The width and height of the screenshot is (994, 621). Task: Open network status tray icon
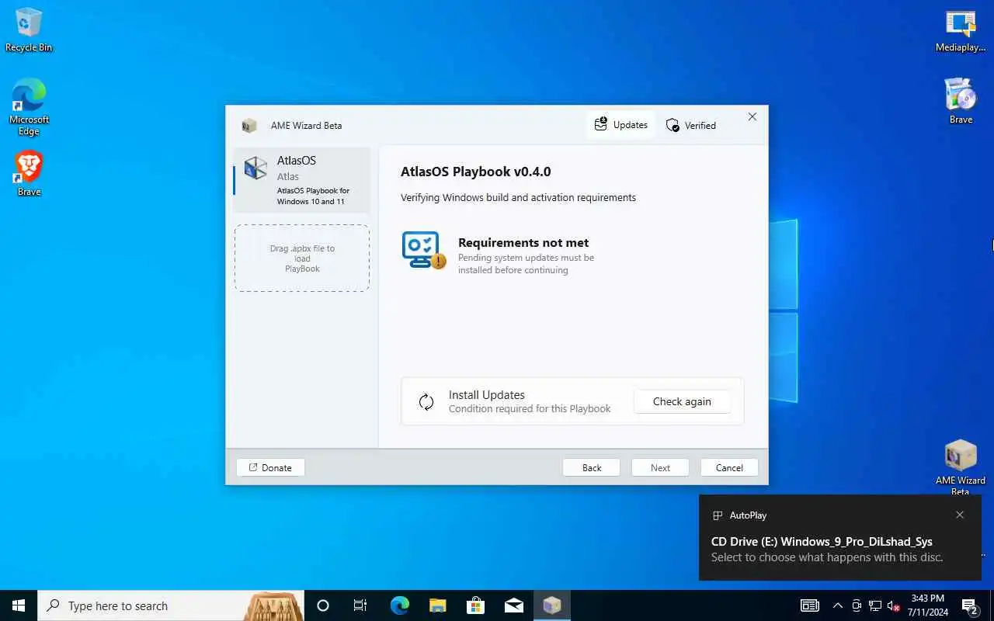pos(875,605)
